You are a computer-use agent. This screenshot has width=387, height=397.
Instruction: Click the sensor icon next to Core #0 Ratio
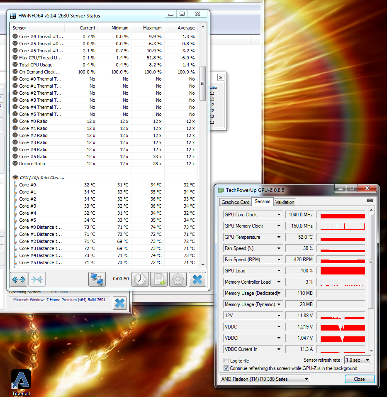click(15, 121)
